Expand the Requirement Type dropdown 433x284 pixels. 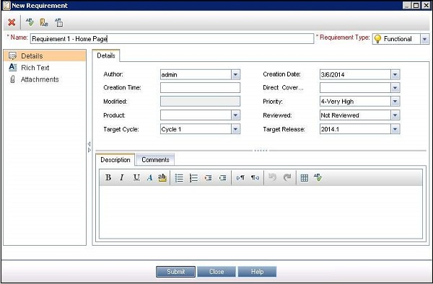pos(424,39)
